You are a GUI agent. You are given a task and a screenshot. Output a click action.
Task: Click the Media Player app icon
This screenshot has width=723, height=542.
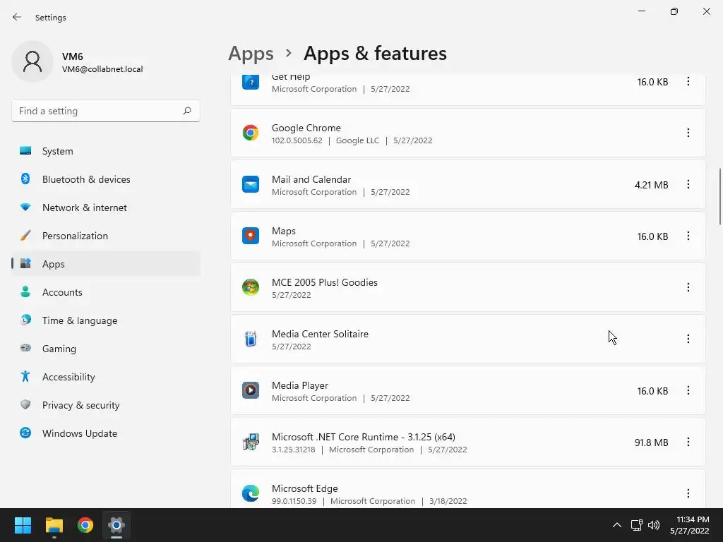pos(251,390)
